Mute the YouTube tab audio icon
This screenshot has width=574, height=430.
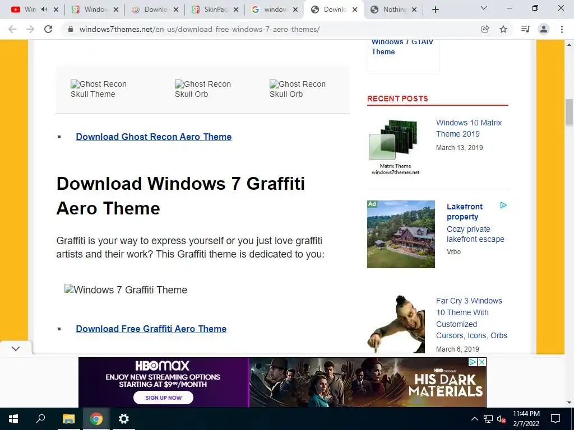[x=44, y=10]
